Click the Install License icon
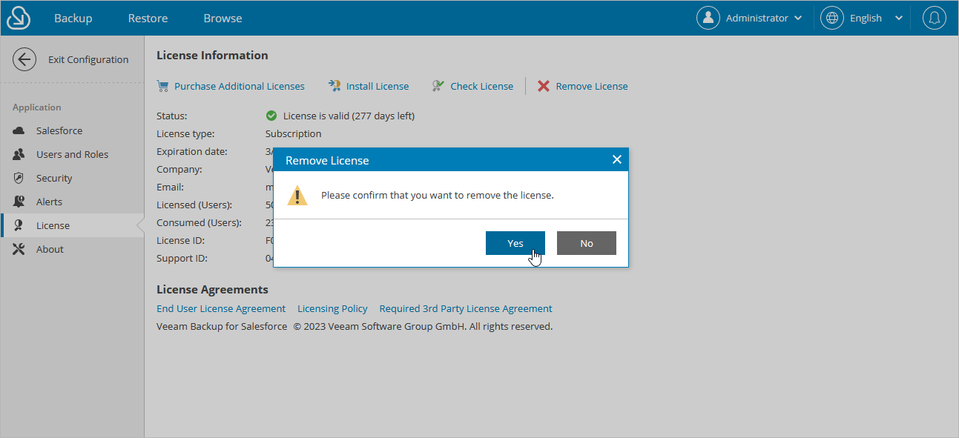The image size is (959, 438). pos(335,86)
